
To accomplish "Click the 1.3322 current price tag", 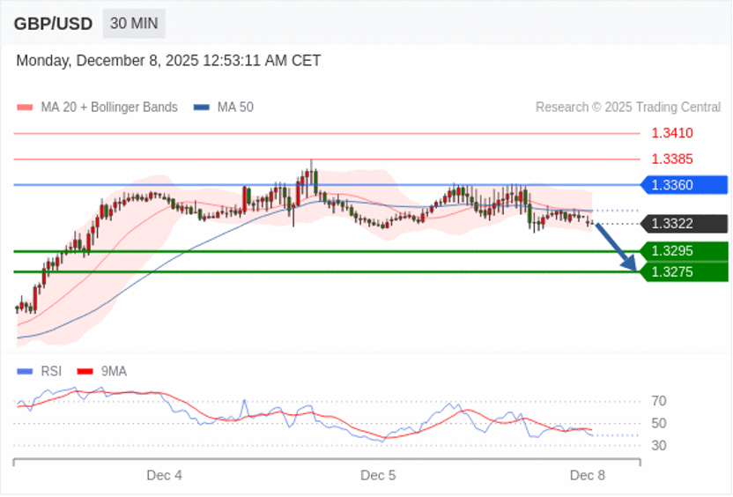I will [x=683, y=224].
